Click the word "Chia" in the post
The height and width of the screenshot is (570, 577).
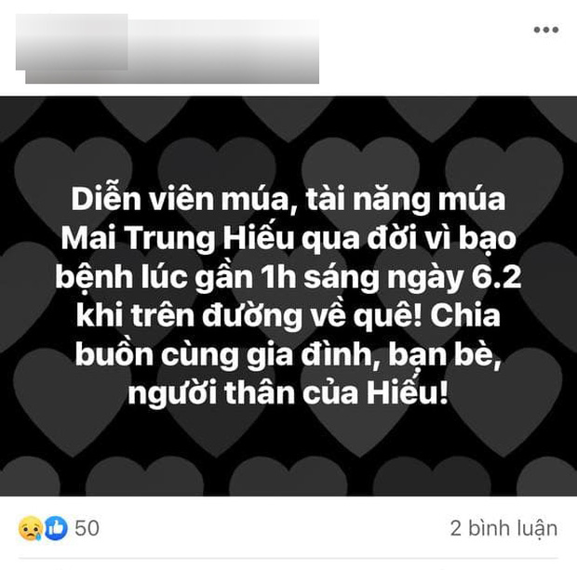coord(465,315)
